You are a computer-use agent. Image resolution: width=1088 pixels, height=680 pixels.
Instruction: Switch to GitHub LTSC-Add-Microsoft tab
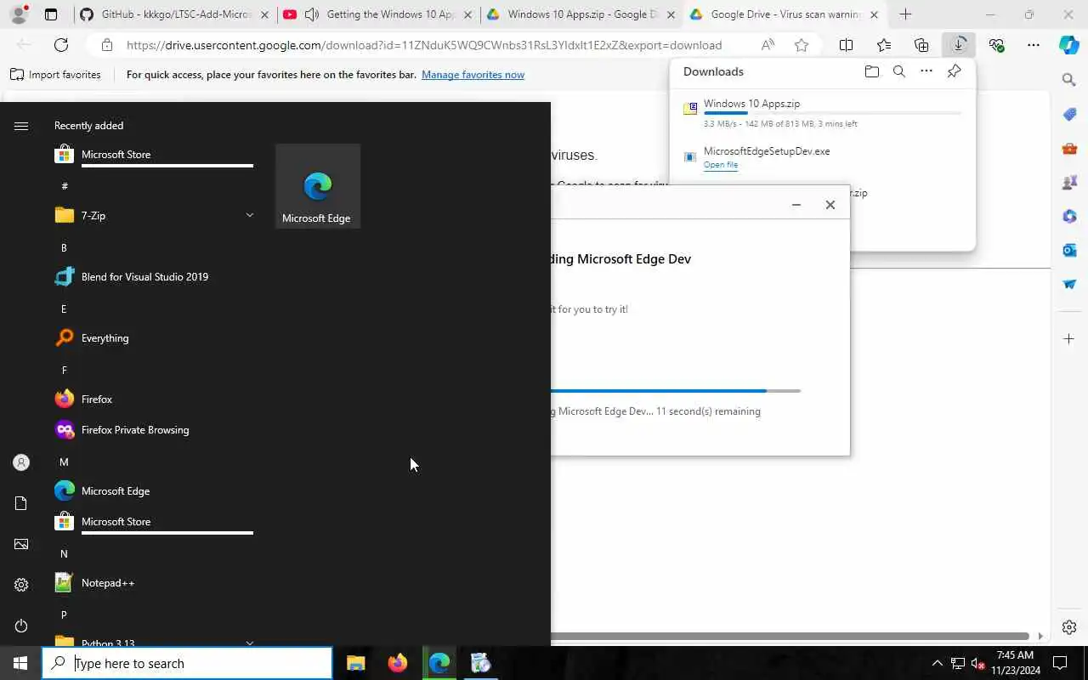[174, 14]
